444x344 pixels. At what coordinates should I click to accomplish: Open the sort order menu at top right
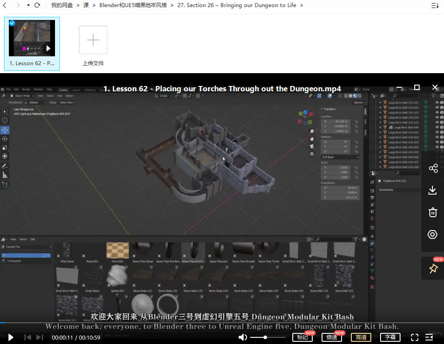(435, 5)
